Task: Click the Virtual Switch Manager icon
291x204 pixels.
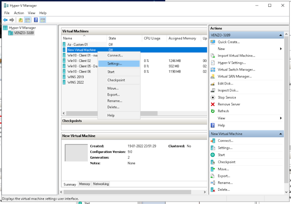Action: (x=213, y=70)
